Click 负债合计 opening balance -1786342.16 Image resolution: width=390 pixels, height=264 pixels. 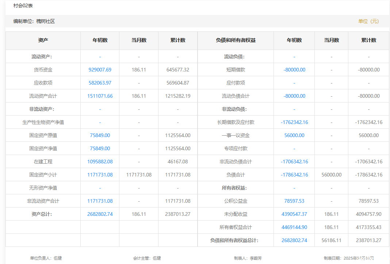(294, 175)
